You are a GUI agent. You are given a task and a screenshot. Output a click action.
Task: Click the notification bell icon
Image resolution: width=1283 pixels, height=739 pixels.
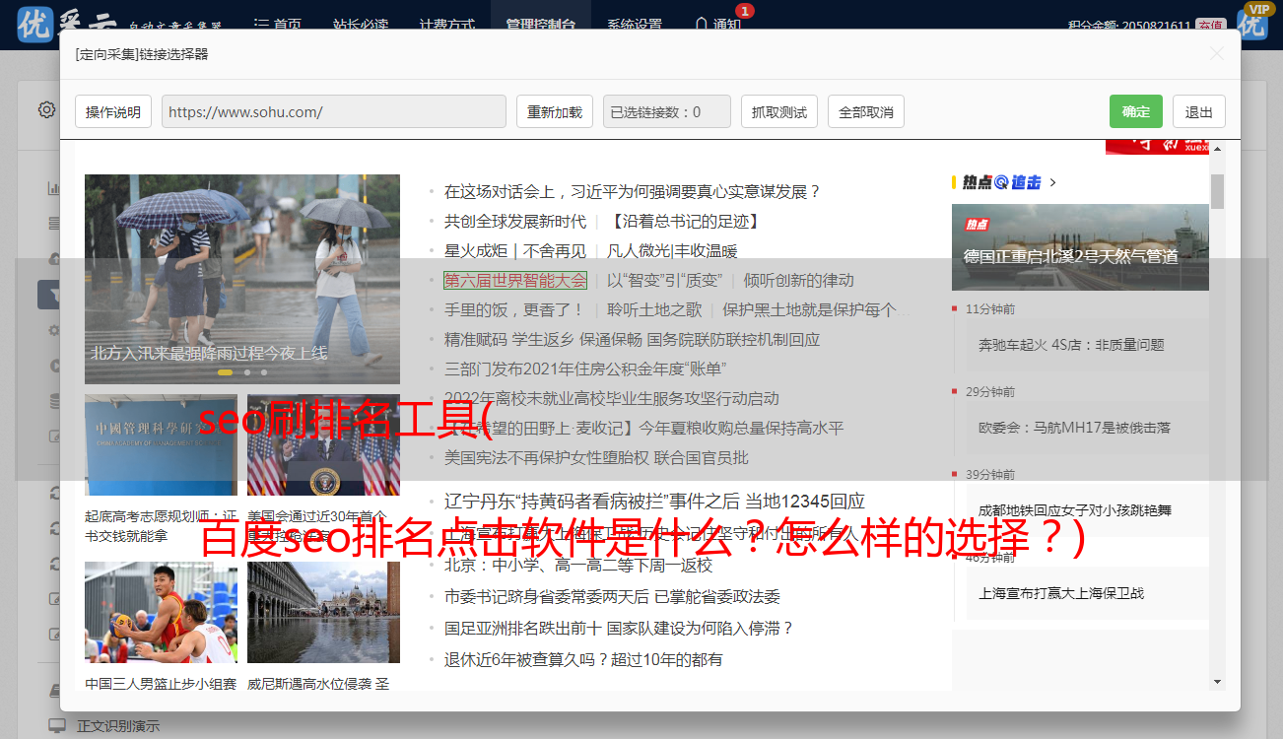click(701, 25)
